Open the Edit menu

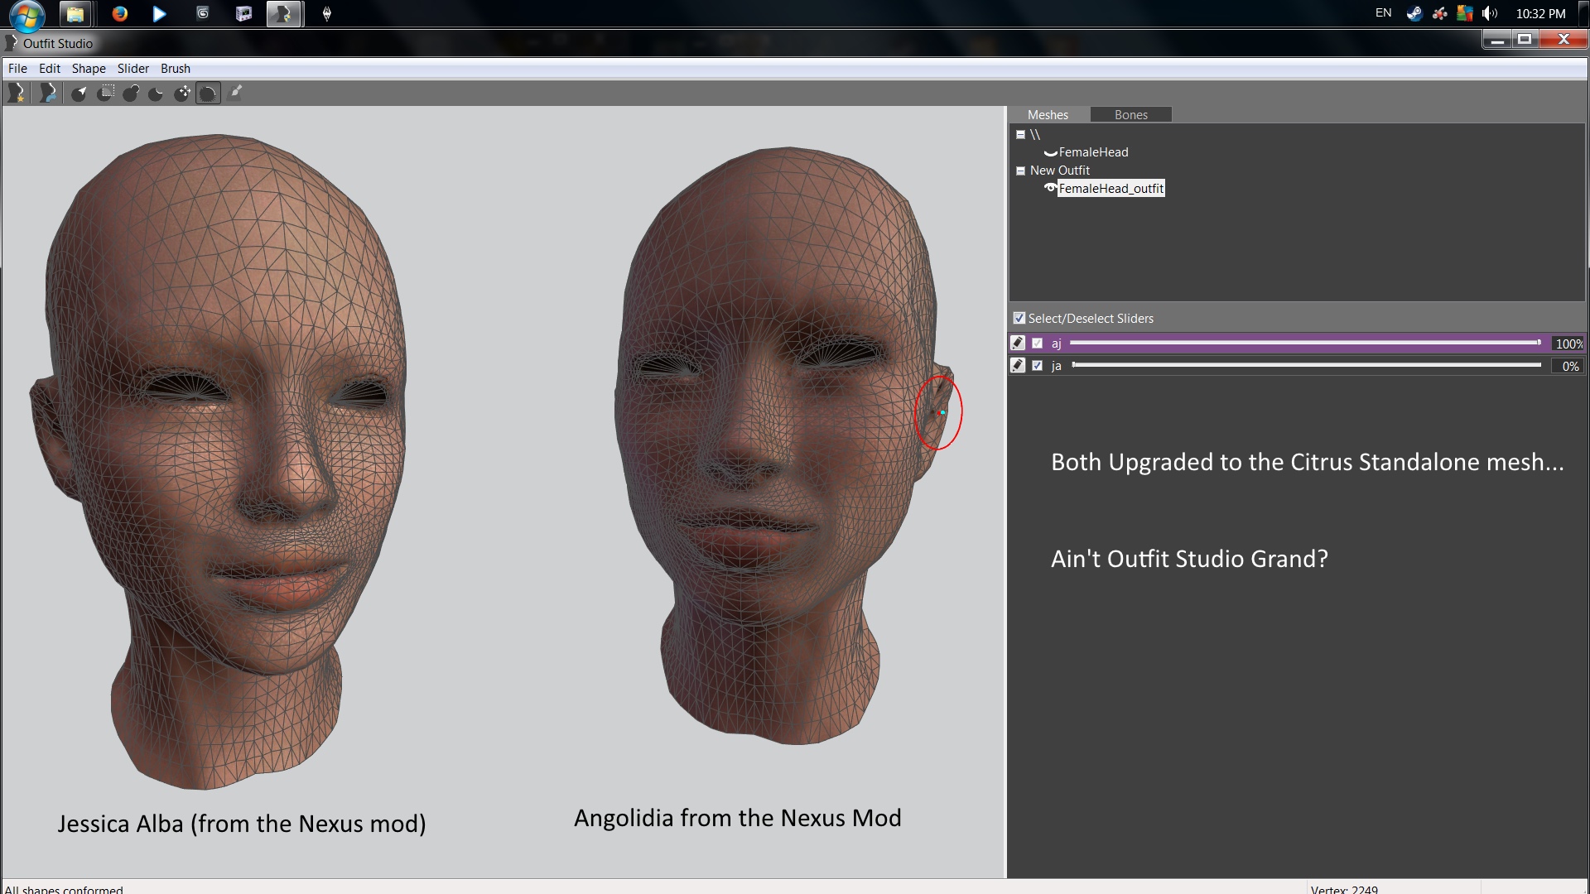[50, 69]
